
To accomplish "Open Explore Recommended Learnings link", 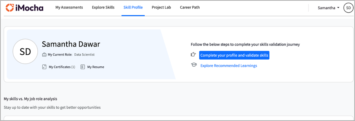I will click(x=229, y=66).
